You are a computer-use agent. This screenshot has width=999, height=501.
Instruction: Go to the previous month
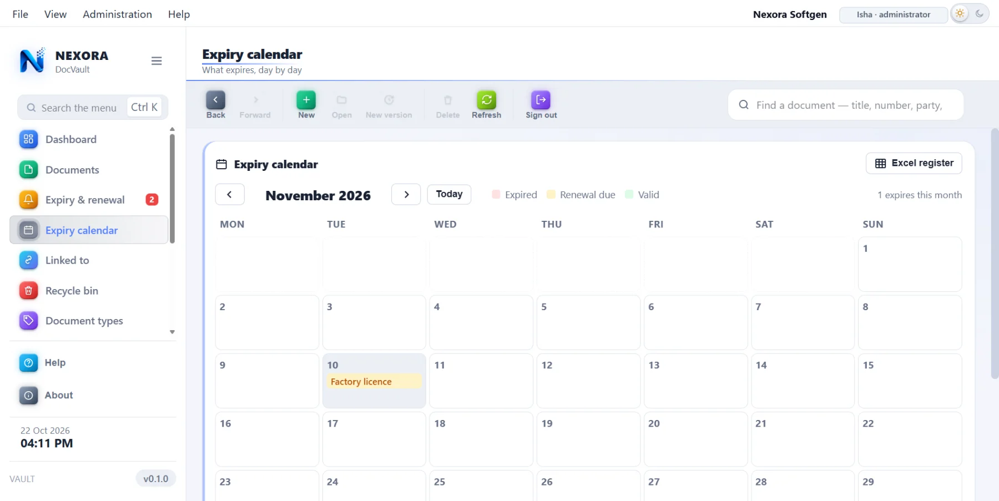(x=230, y=195)
